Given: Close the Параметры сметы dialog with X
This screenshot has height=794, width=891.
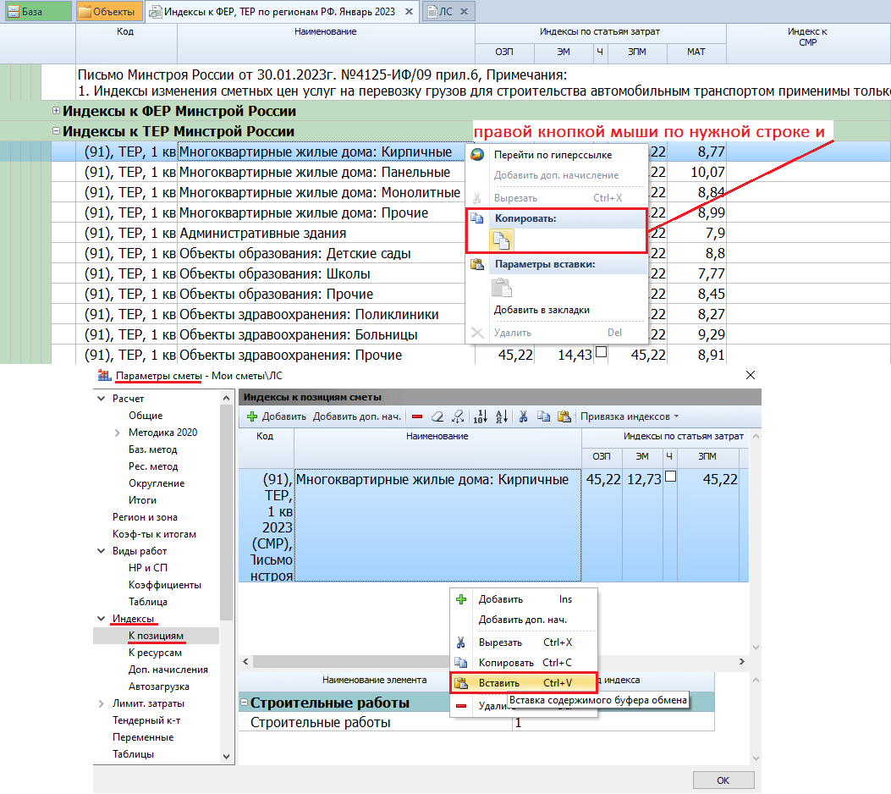Looking at the screenshot, I should (x=751, y=375).
